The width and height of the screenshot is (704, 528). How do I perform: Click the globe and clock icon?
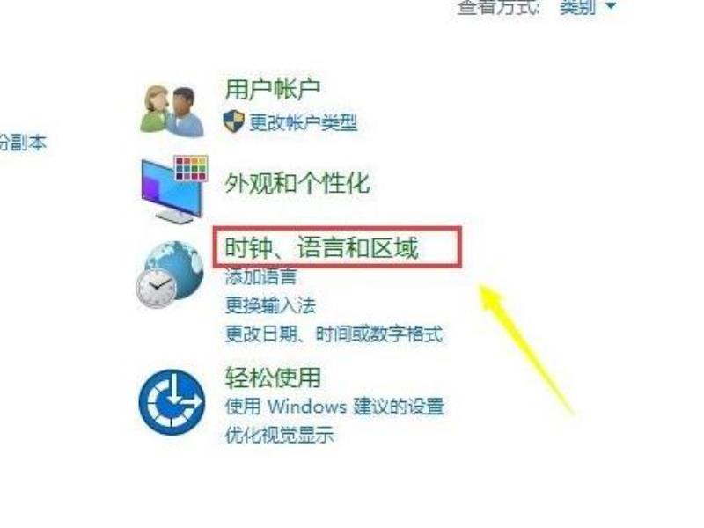click(170, 275)
